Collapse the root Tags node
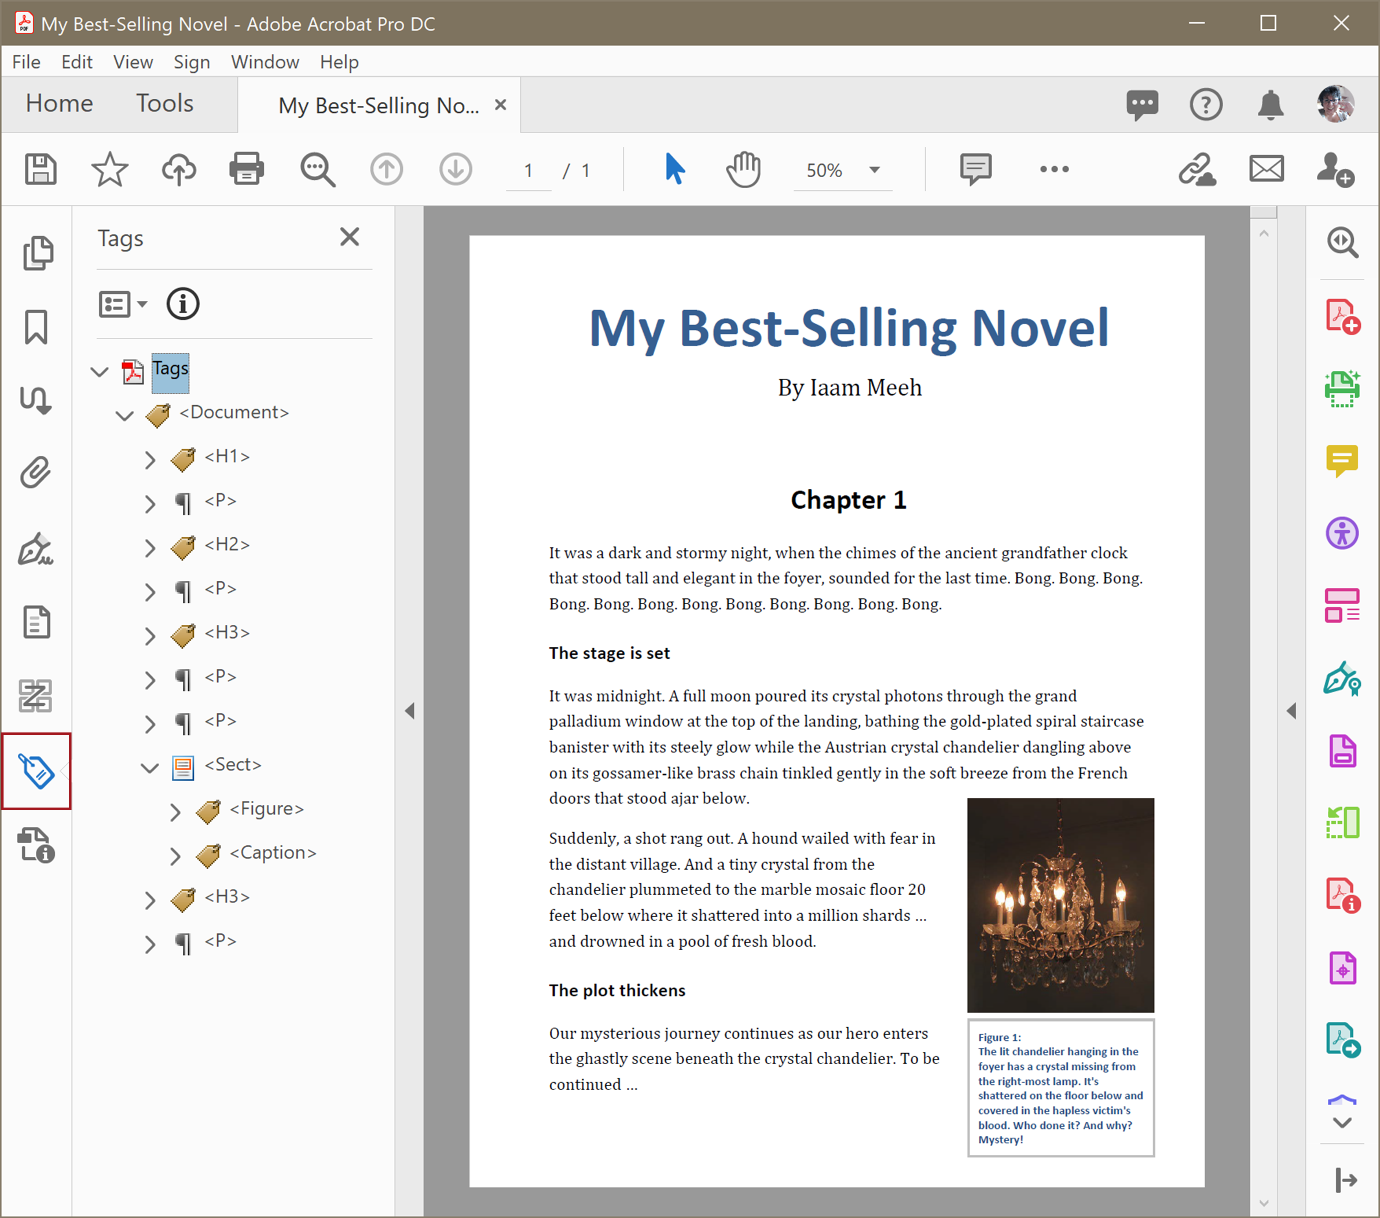 click(x=100, y=372)
